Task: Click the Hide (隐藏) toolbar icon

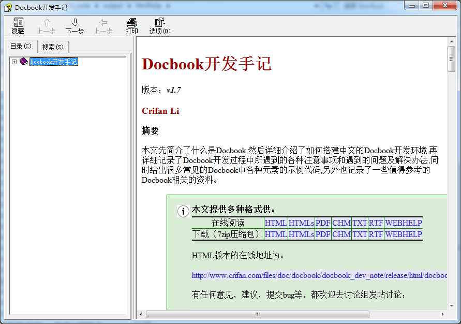Action: 18,26
